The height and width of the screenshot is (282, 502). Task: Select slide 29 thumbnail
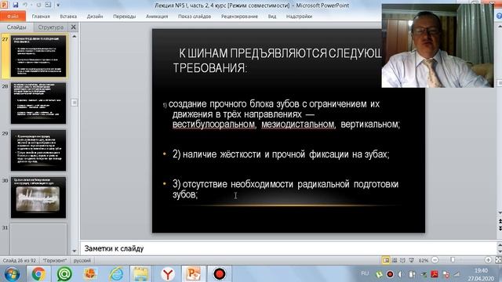38,150
